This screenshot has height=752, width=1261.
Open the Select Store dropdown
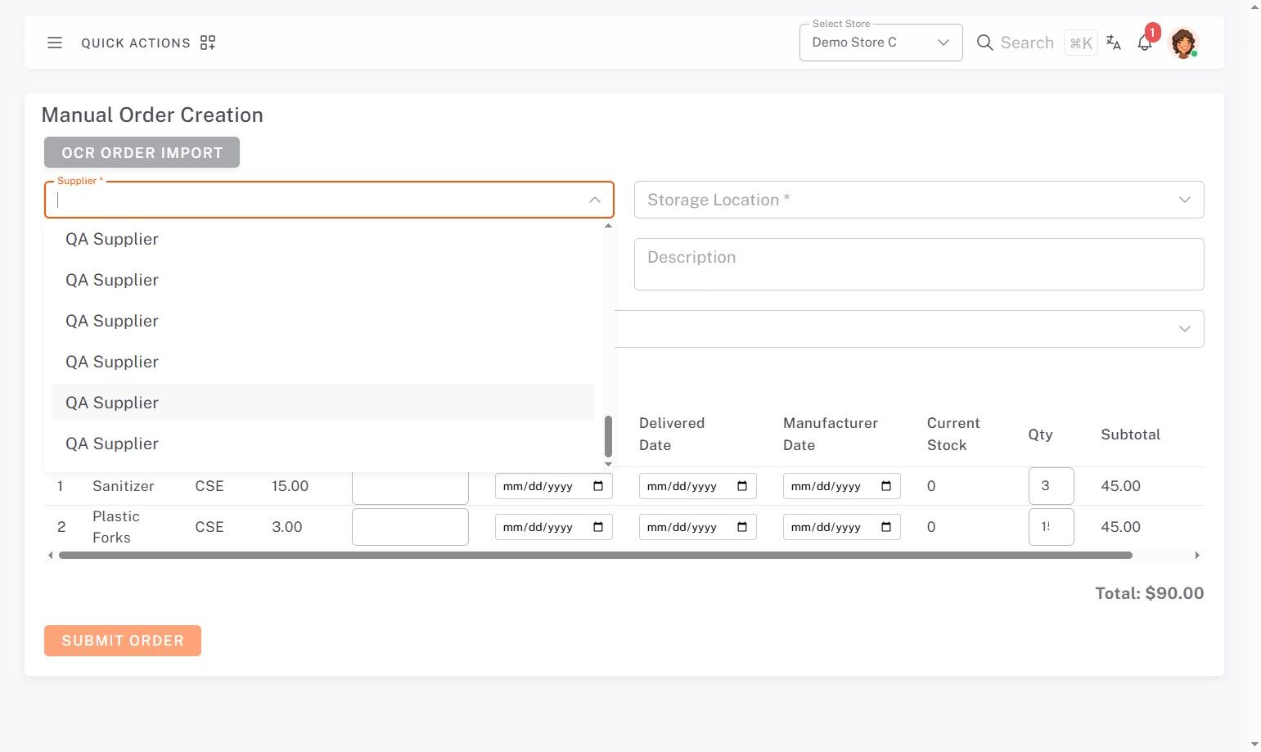(880, 43)
